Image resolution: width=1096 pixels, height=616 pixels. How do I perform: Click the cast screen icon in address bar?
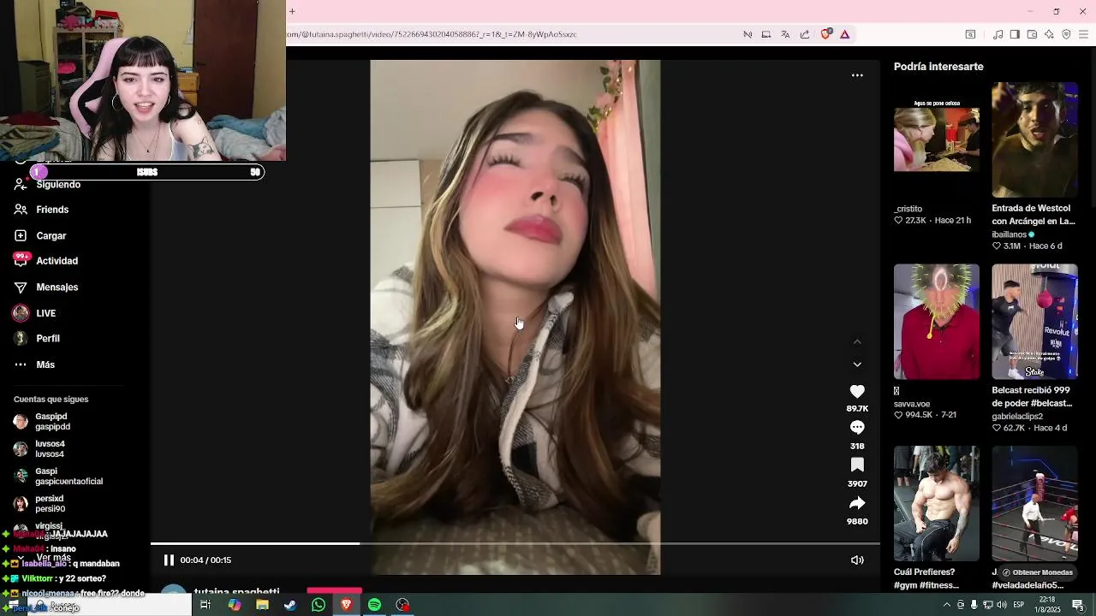tap(766, 34)
